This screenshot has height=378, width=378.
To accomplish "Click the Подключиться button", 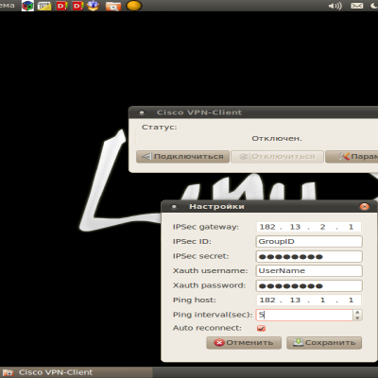I will pyautogui.click(x=182, y=157).
